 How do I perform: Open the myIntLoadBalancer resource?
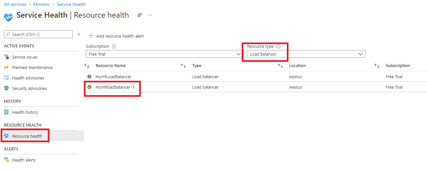(114, 77)
